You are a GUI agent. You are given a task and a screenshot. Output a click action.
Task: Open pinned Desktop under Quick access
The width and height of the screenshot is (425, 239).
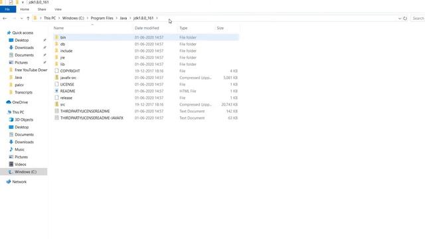pos(22,40)
